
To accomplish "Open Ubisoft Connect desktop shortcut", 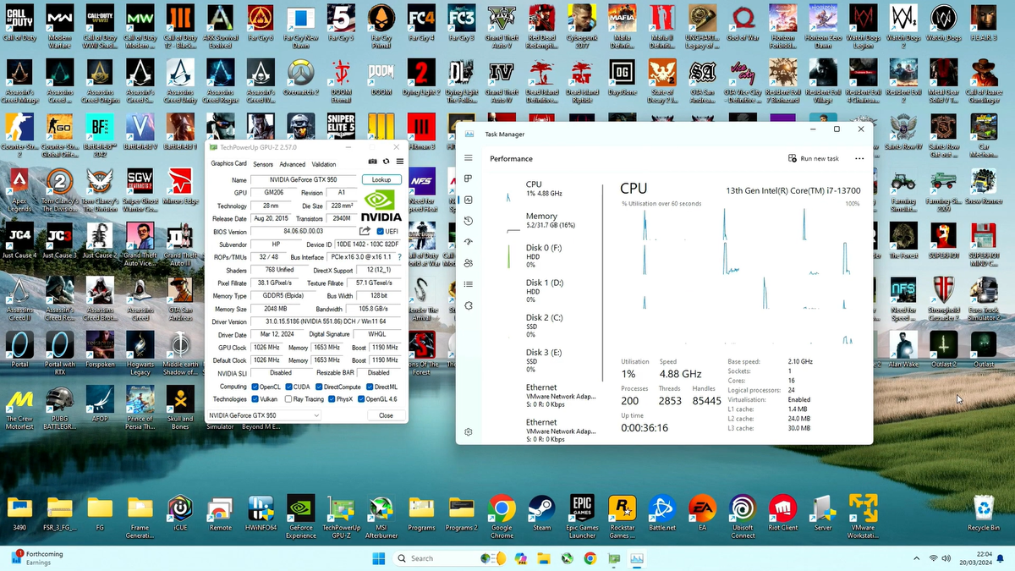I will point(743,516).
